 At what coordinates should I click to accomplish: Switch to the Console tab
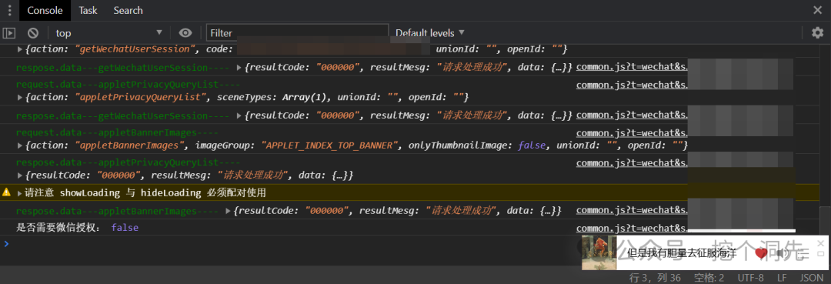click(45, 10)
